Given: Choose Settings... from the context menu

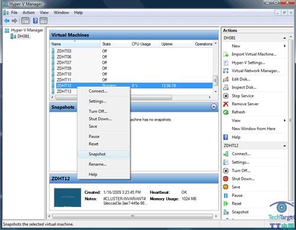Looking at the screenshot, I should pyautogui.click(x=104, y=101).
